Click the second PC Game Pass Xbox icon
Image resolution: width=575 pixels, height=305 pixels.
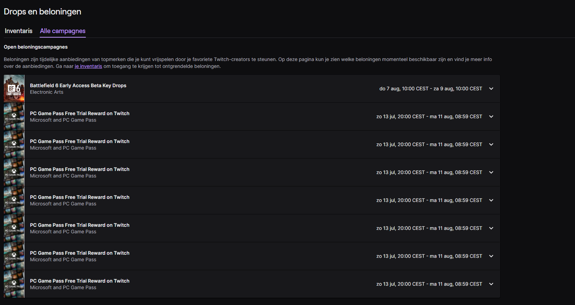coord(14,143)
